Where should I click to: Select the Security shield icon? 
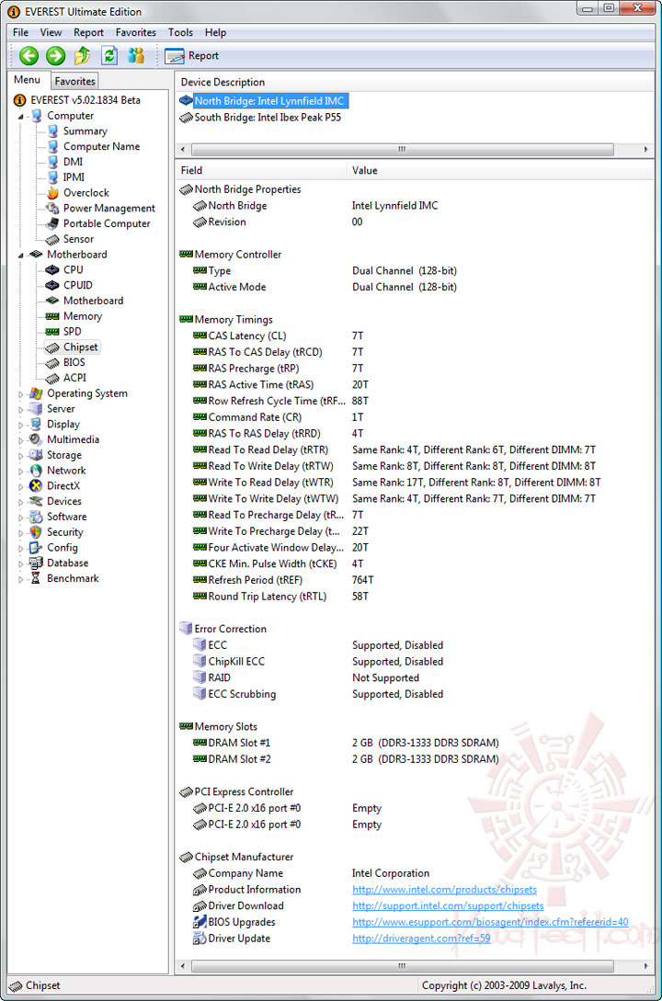point(37,532)
